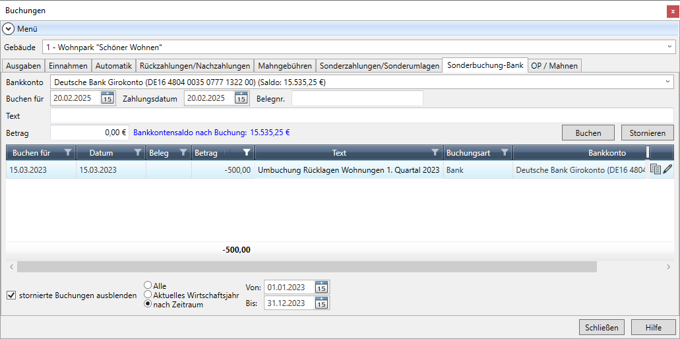Screen dimensions: 680x339
Task: Select Aktuelles Wirtschaftsjahr radio option
Action: (x=148, y=295)
